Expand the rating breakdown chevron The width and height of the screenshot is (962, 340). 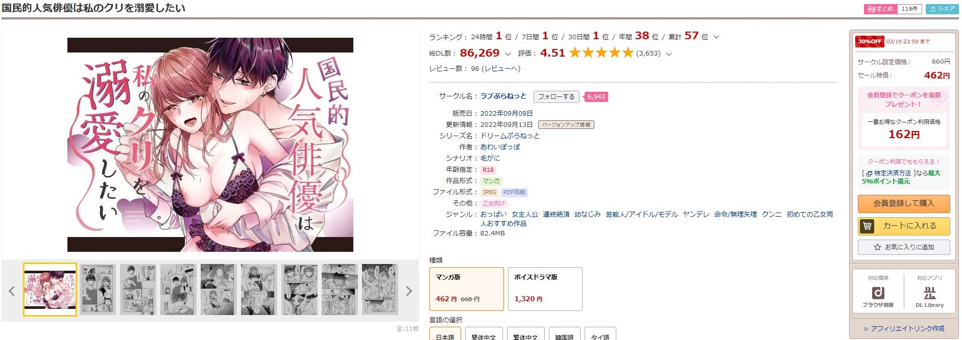pos(669,54)
